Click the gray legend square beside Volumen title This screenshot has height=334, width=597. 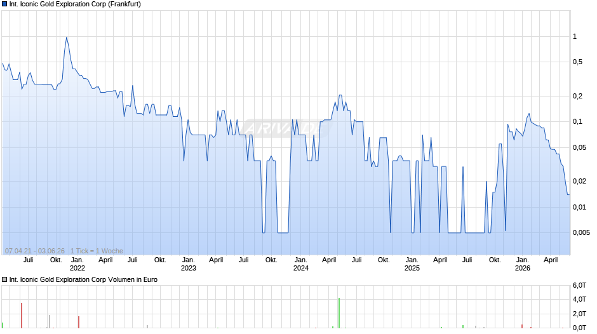(4, 279)
